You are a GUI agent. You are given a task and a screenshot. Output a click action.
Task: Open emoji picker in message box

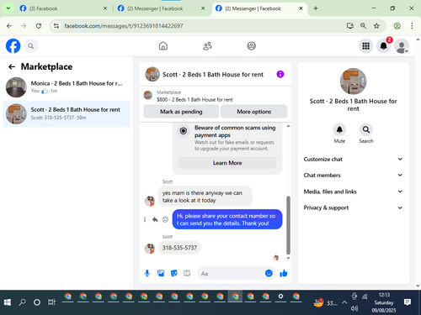269,273
